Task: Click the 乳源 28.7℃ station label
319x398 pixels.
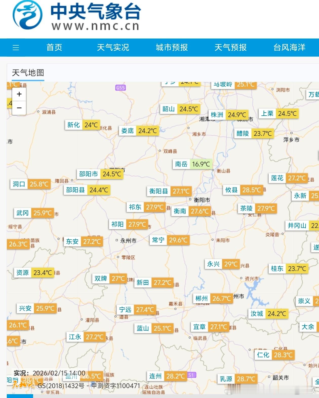Action: click(x=237, y=379)
